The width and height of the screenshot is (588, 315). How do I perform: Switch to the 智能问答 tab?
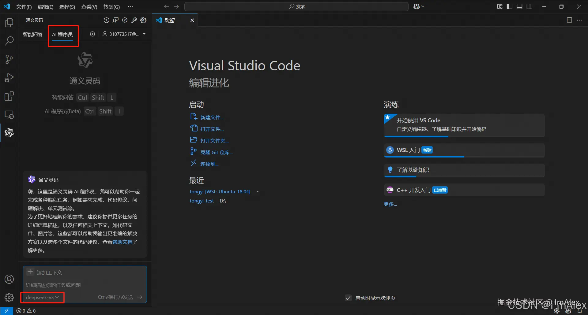click(33, 34)
